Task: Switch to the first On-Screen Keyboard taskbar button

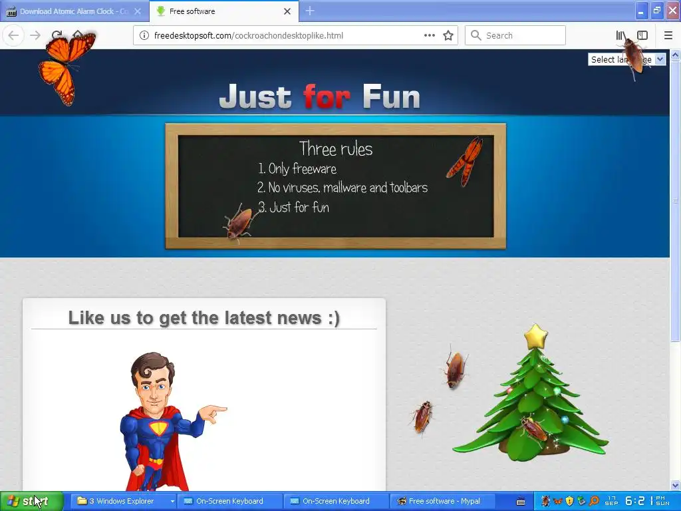Action: pyautogui.click(x=229, y=501)
